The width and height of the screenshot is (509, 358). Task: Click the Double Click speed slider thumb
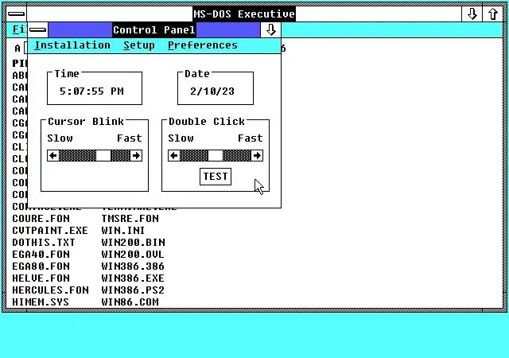[216, 156]
